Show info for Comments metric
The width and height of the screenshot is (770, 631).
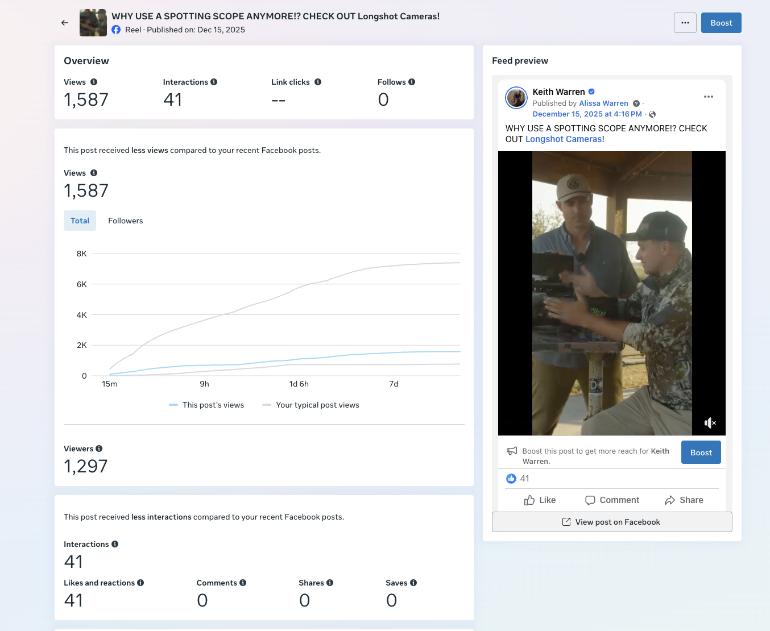243,583
